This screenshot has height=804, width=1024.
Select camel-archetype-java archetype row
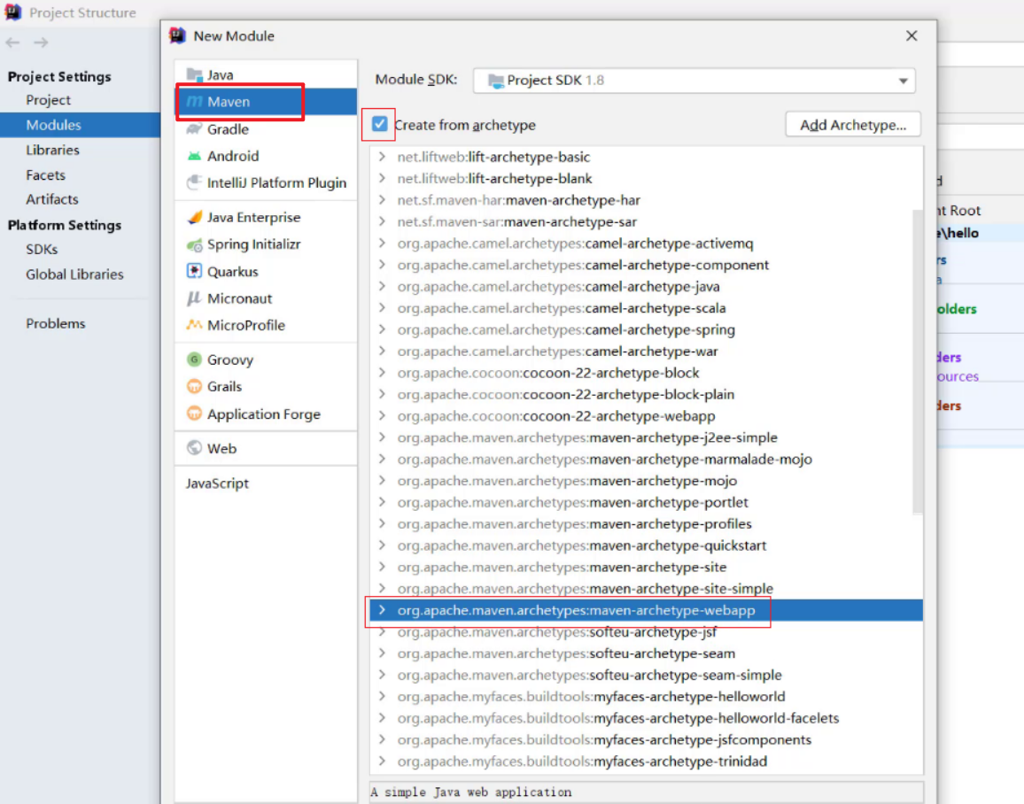point(647,286)
